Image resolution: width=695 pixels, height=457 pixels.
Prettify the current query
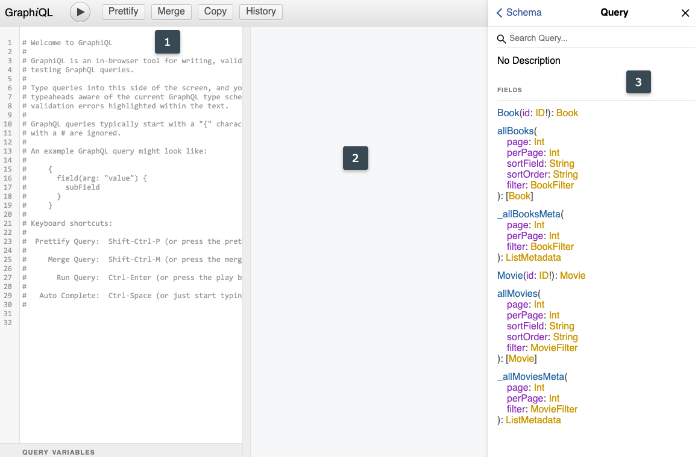pos(123,11)
